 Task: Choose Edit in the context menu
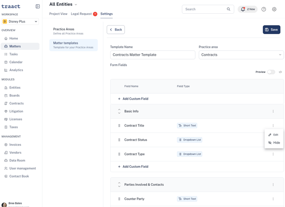point(274,135)
